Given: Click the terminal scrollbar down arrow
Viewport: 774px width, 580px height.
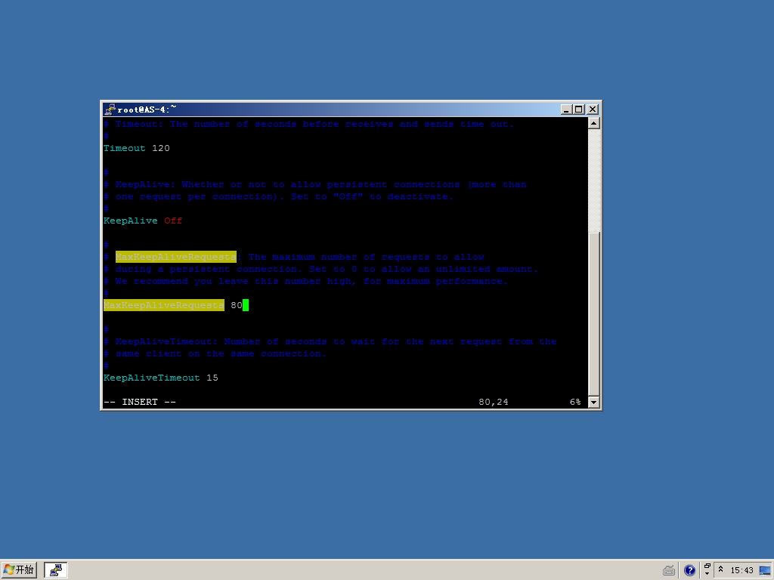Looking at the screenshot, I should (594, 402).
